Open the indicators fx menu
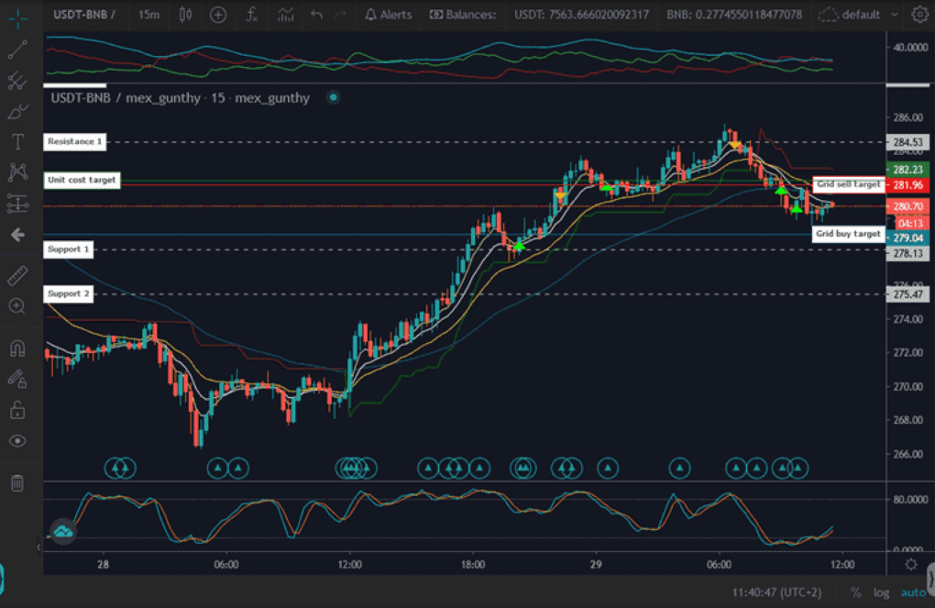The height and width of the screenshot is (608, 935). click(x=252, y=15)
